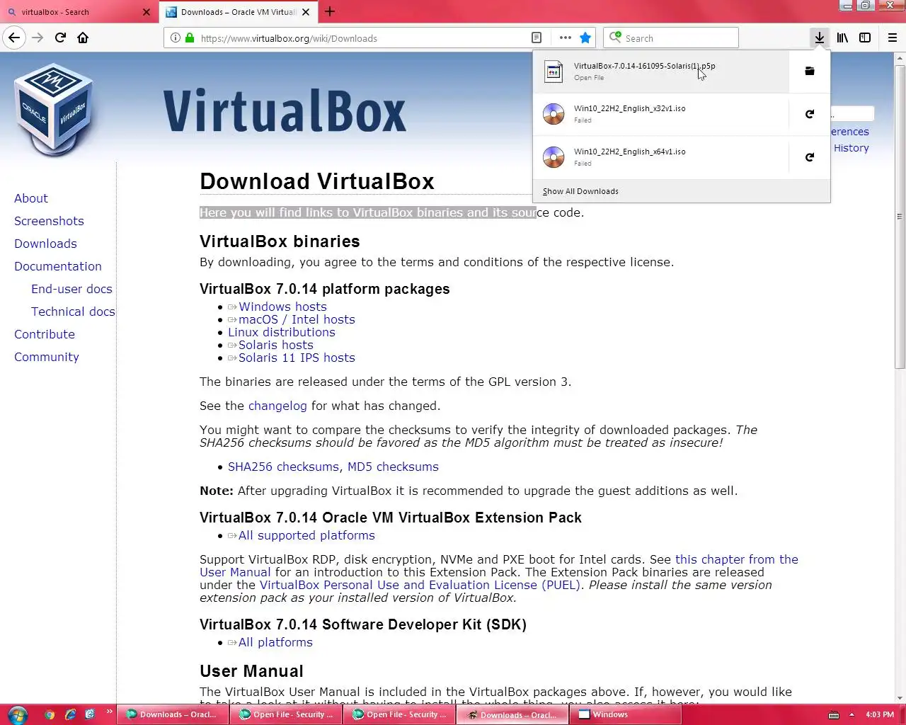906x725 pixels.
Task: Download the Solaris 11 IPS hosts package
Action: click(x=297, y=358)
